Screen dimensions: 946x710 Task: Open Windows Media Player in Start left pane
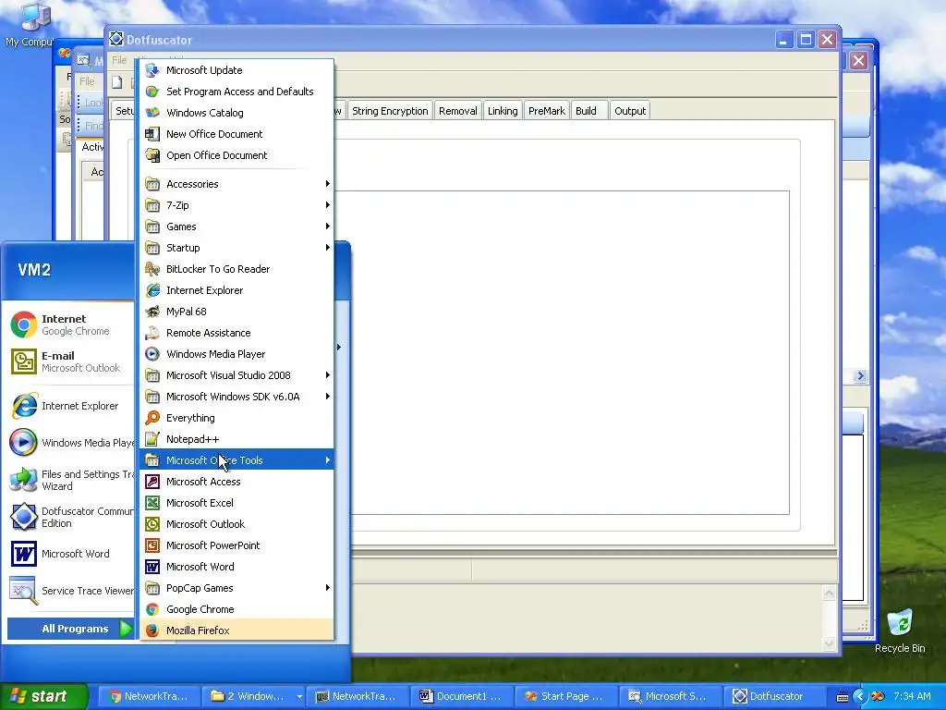point(70,443)
